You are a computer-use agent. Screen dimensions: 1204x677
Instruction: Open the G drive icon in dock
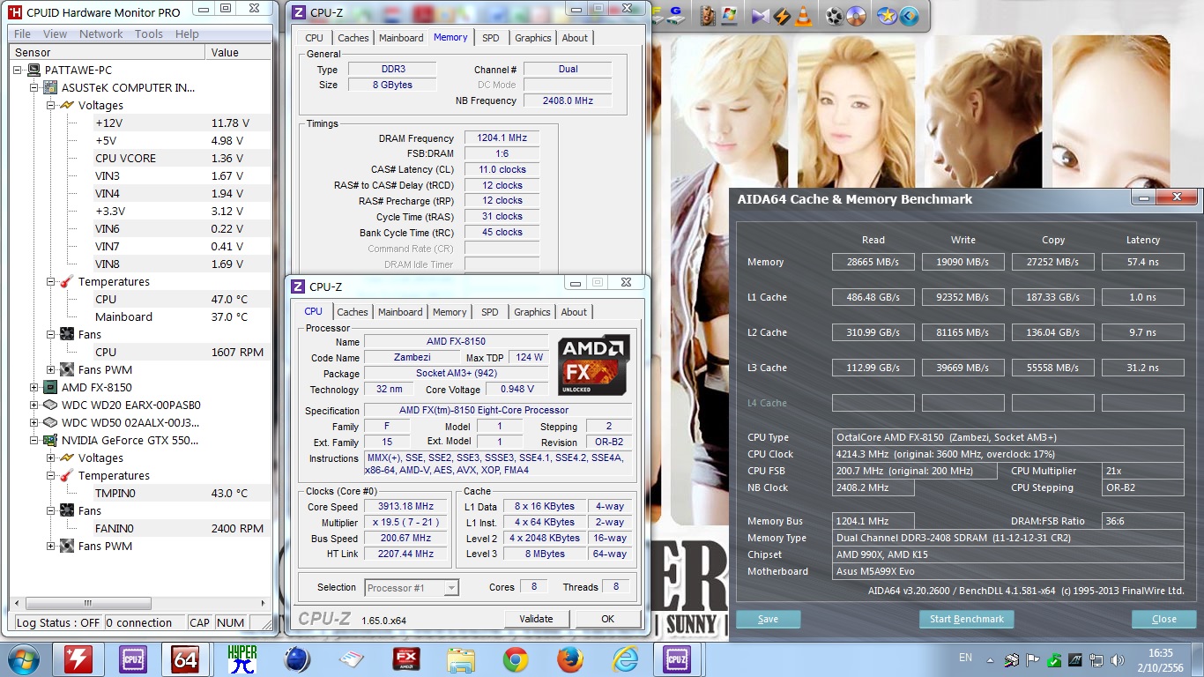(x=676, y=15)
